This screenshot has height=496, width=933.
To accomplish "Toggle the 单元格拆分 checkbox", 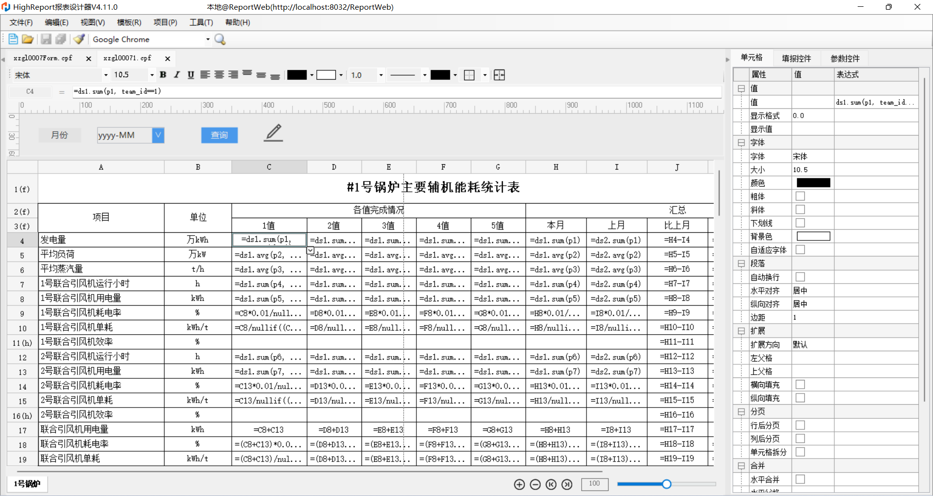I will pyautogui.click(x=800, y=452).
